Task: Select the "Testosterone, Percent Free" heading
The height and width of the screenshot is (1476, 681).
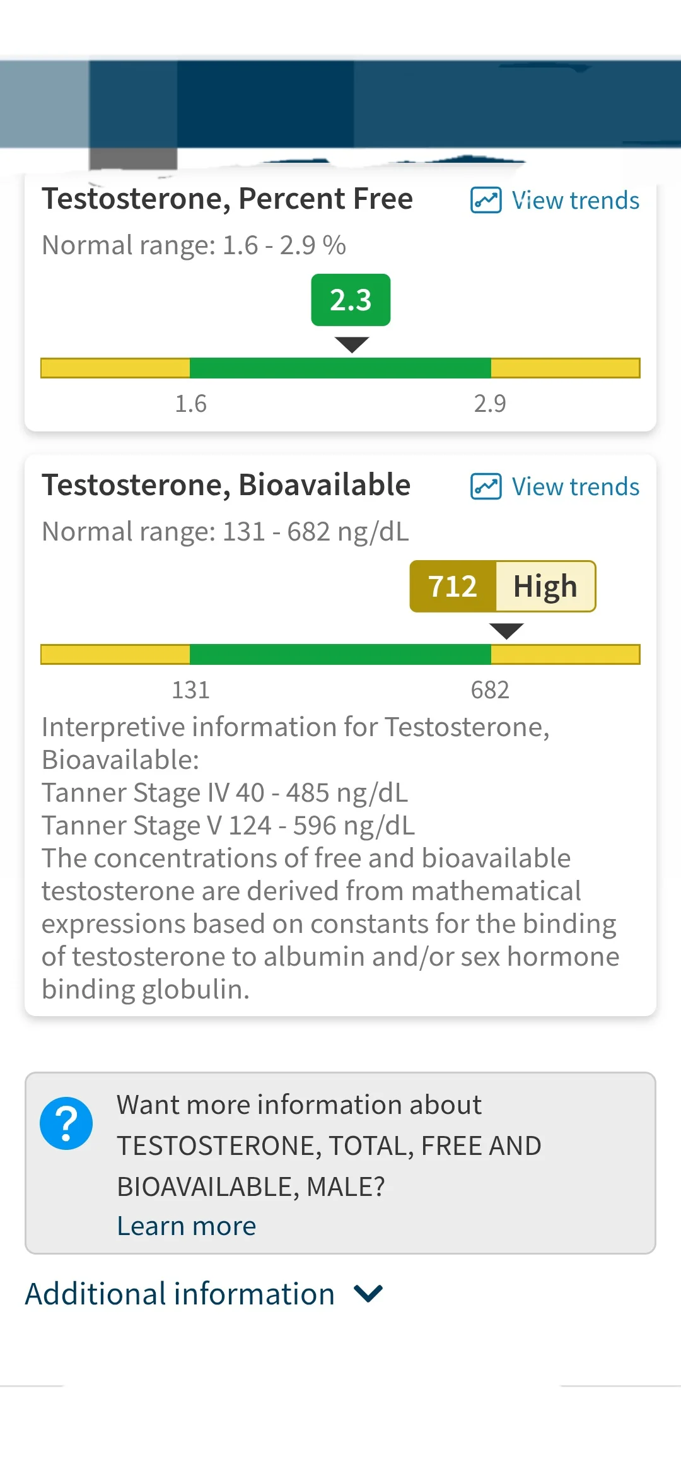Action: (227, 199)
